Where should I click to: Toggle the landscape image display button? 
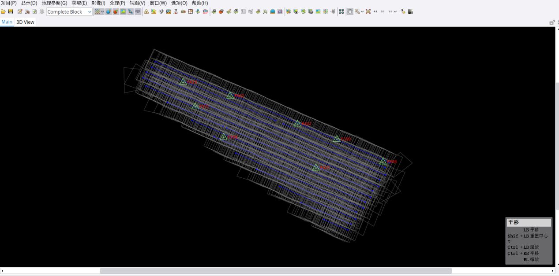(x=123, y=12)
